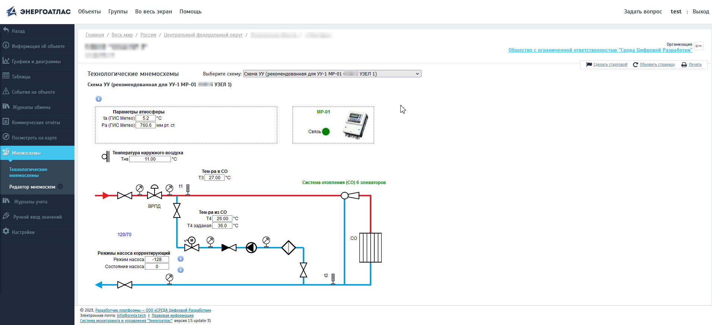Click the CO radiator symbol
The image size is (712, 325).
tap(371, 248)
